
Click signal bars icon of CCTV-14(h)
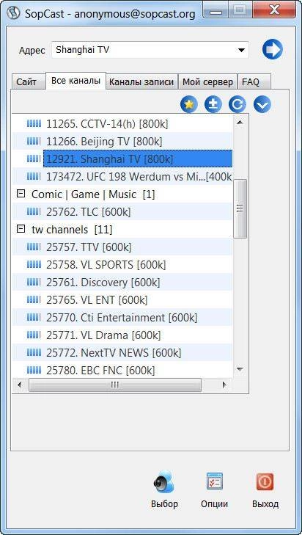pyautogui.click(x=34, y=123)
